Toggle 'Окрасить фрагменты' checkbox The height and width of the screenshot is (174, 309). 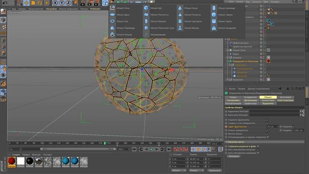pos(267,119)
